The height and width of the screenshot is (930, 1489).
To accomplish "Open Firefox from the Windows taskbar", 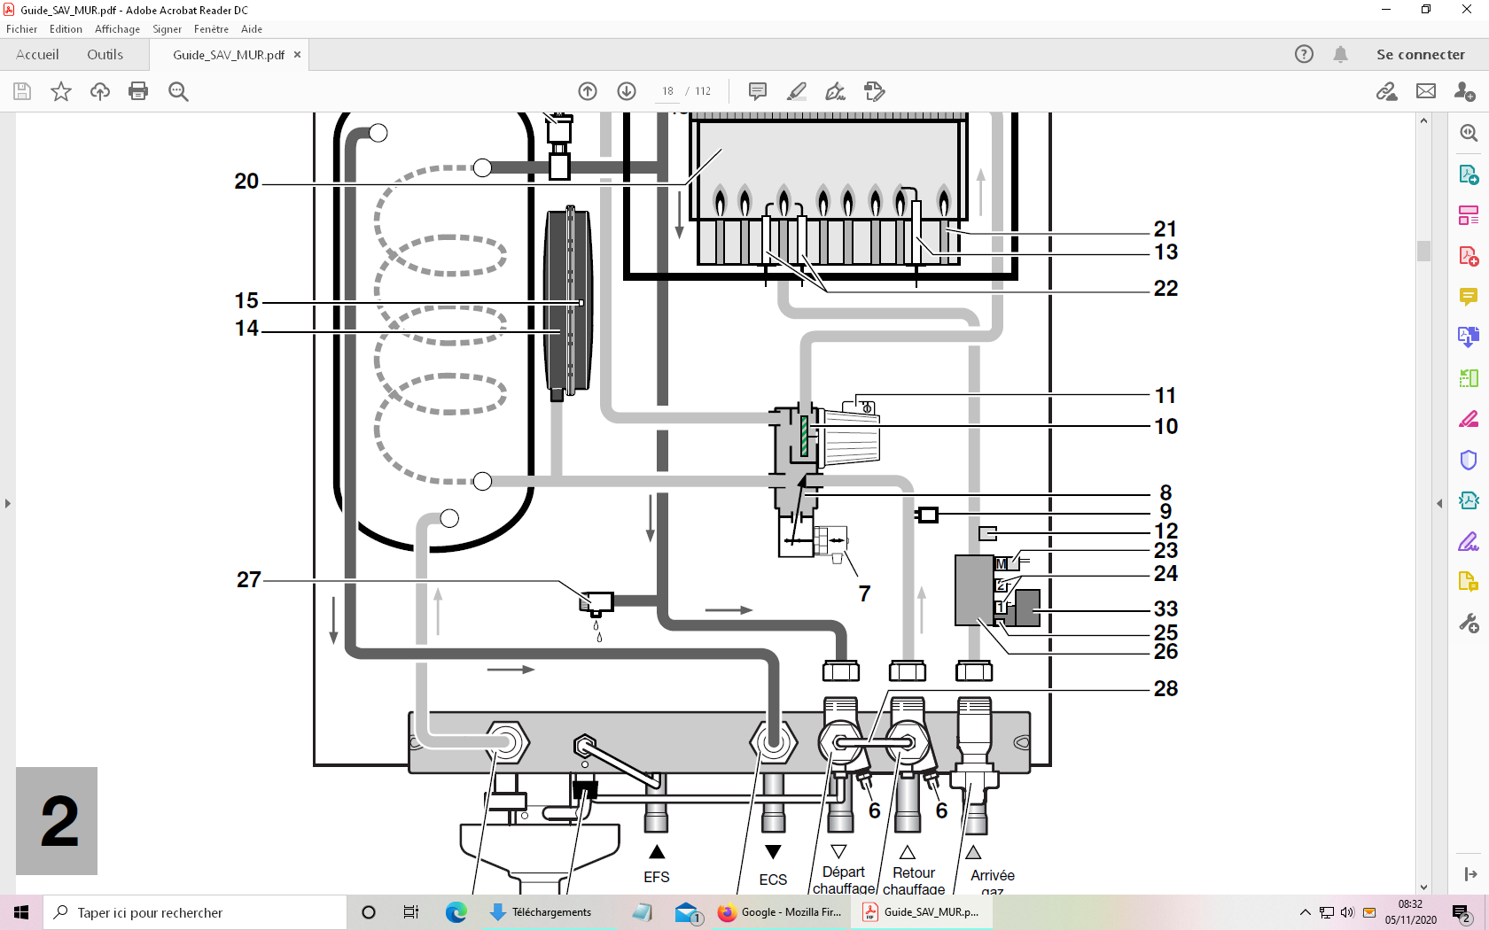I will 780,912.
